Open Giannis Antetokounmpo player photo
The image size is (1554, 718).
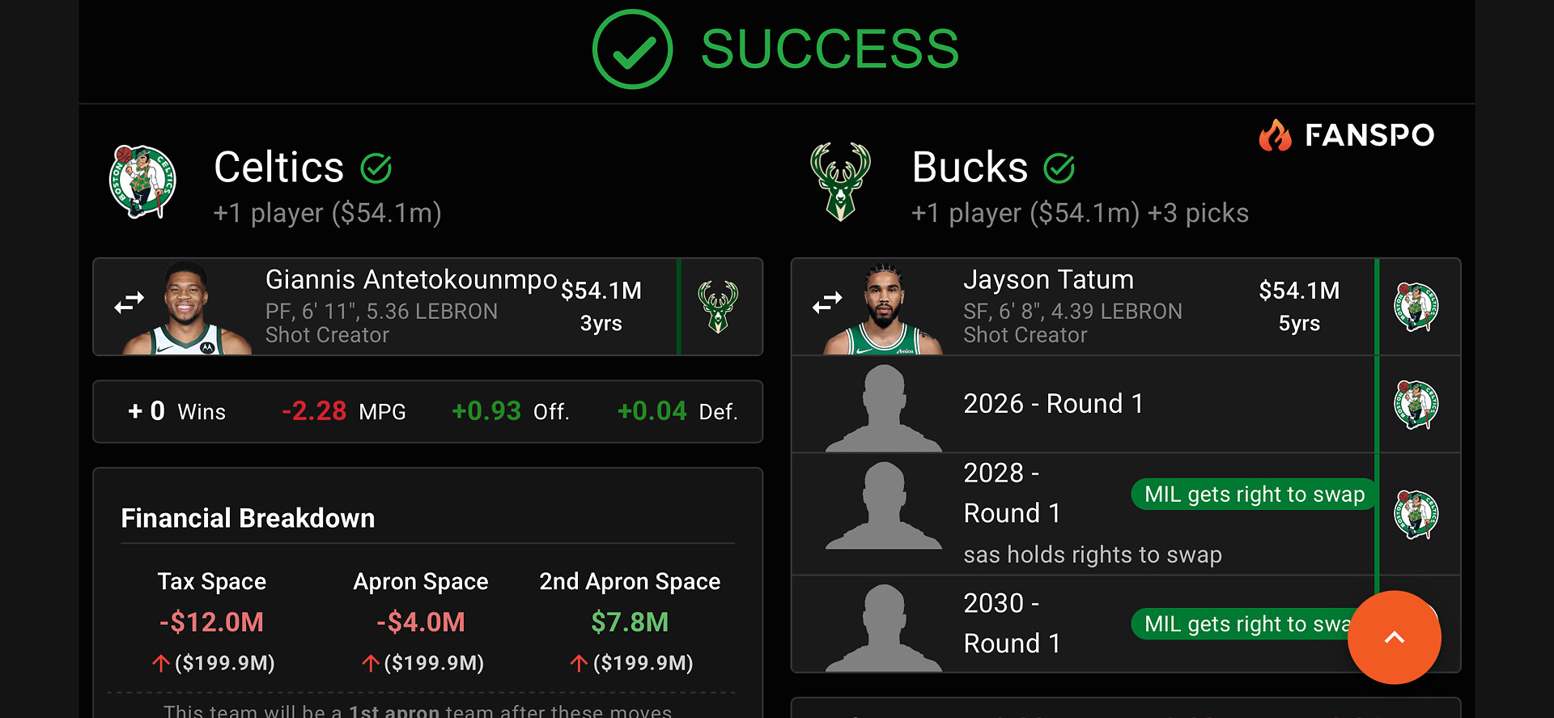point(188,308)
